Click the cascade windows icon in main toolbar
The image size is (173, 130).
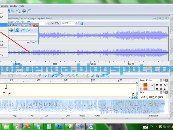click(x=29, y=11)
